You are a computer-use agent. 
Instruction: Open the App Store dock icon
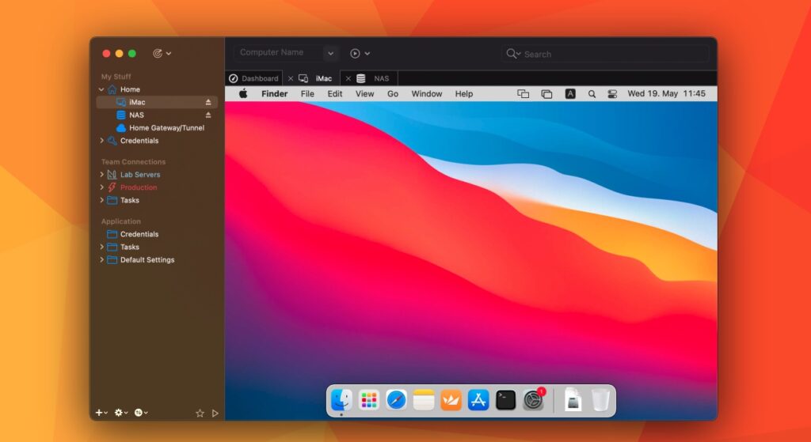[x=478, y=400]
